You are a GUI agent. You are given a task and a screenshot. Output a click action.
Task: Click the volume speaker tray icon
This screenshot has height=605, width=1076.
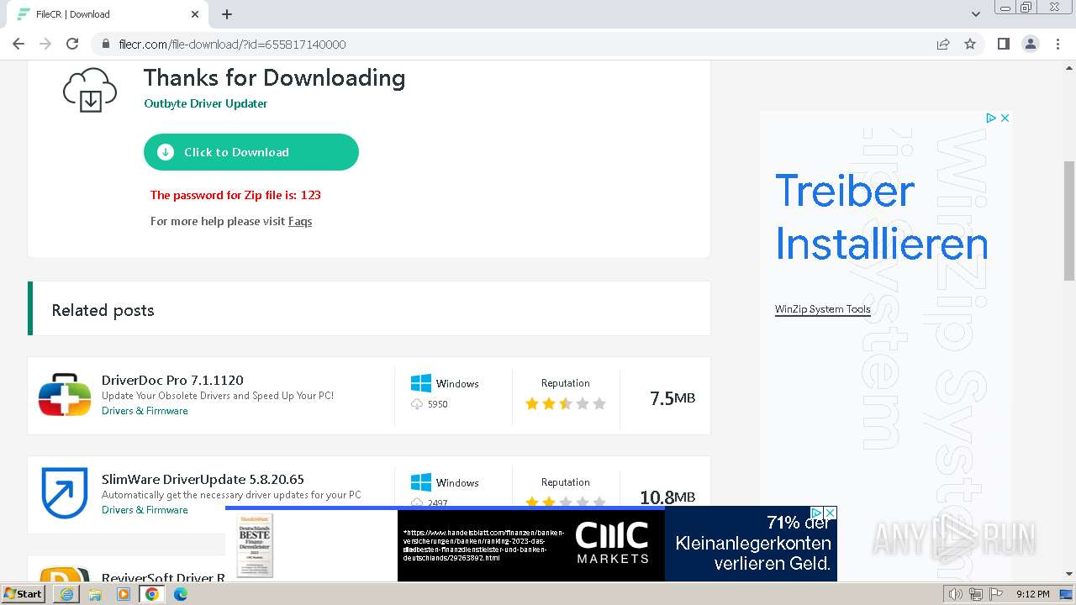[x=956, y=594]
